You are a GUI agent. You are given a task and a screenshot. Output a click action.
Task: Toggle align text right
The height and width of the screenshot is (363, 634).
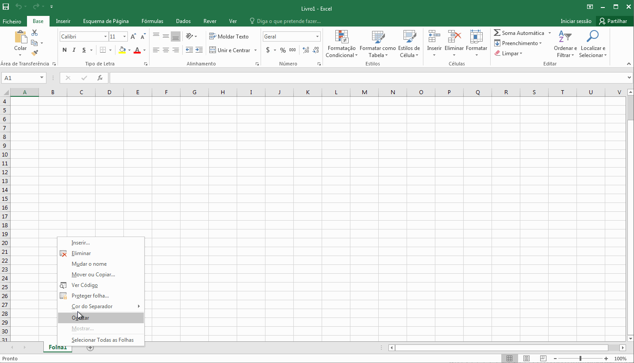[175, 50]
